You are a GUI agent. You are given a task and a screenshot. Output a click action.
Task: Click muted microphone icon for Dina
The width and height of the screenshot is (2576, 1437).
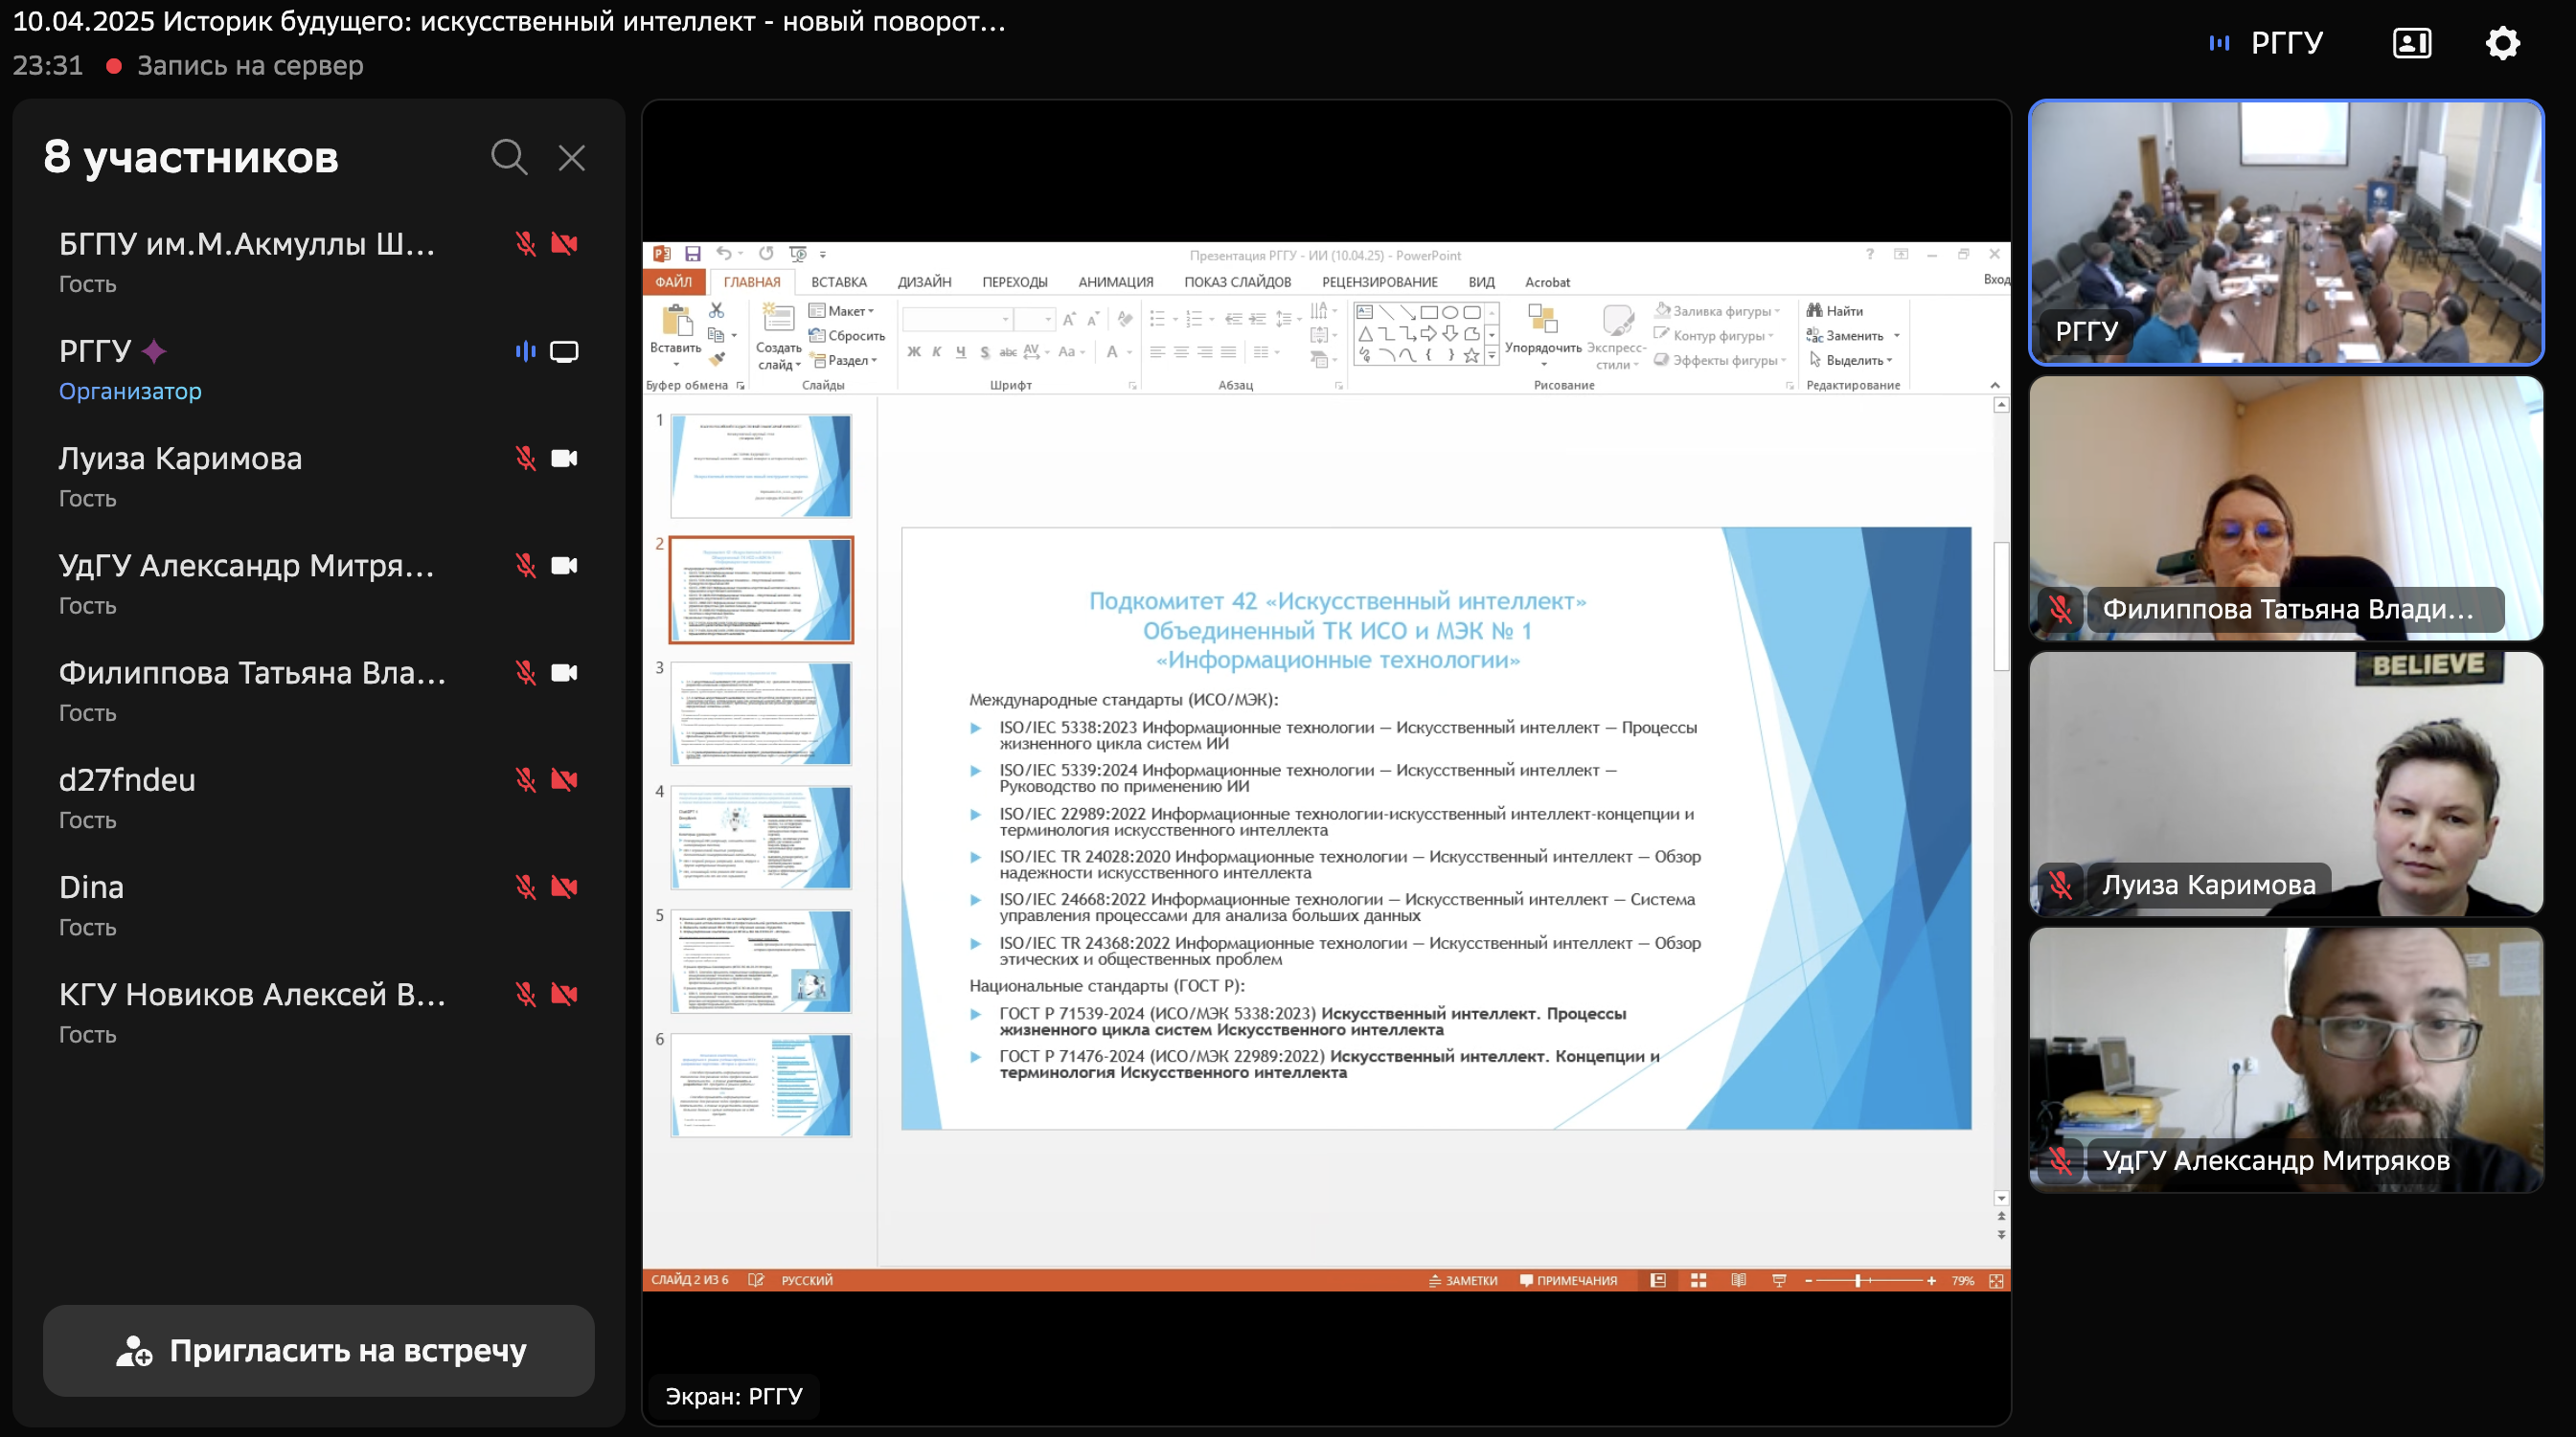point(525,887)
